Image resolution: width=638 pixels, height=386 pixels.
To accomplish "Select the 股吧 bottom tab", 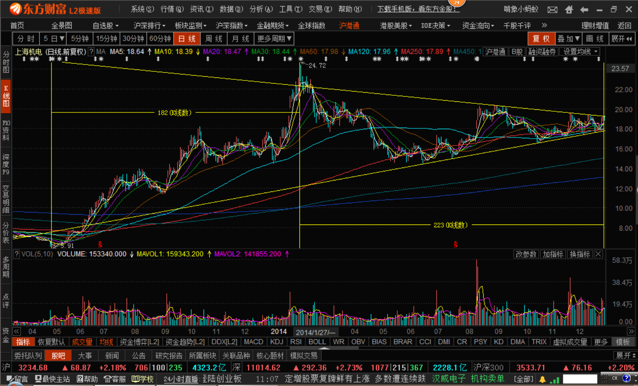I will tap(58, 356).
